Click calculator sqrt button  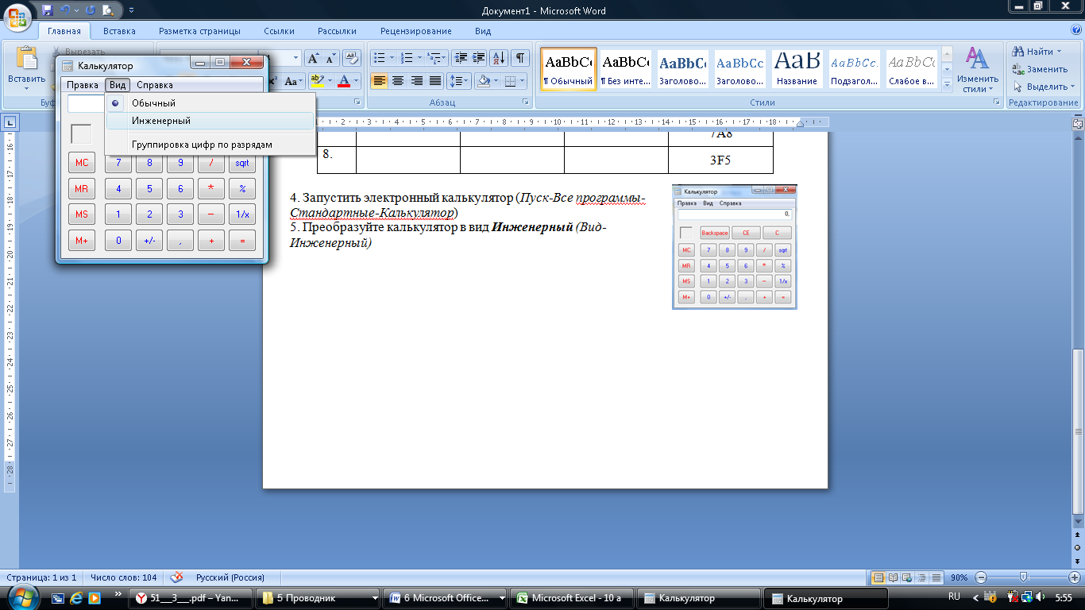click(241, 163)
